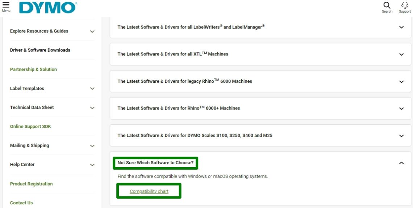Open the Search magnifier icon

pos(387,6)
